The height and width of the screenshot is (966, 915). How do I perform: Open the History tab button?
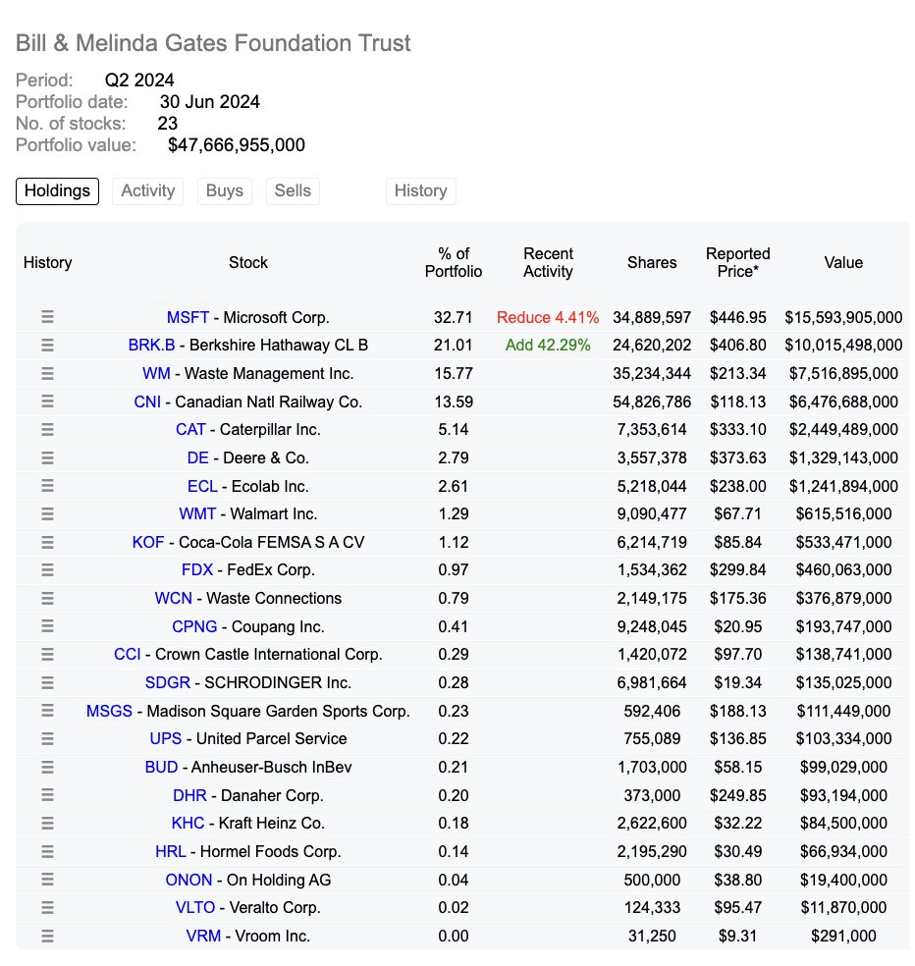coord(421,191)
